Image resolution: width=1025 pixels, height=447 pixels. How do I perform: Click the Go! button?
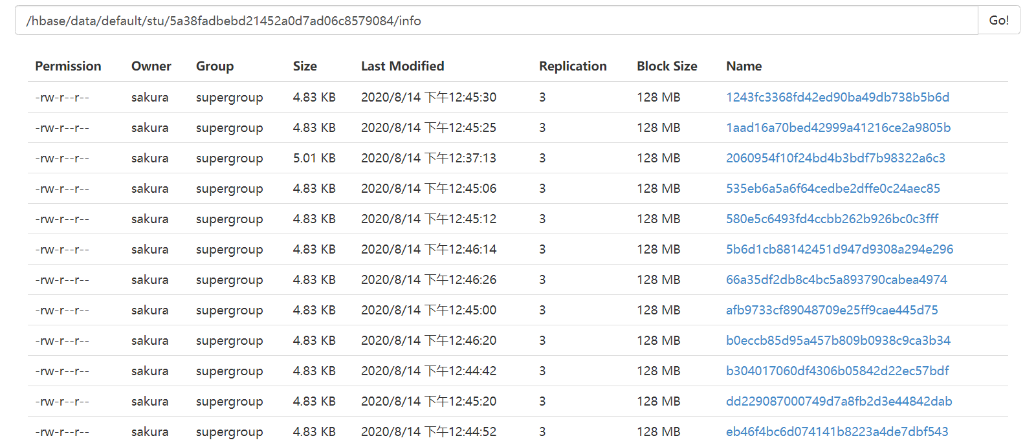(x=998, y=21)
